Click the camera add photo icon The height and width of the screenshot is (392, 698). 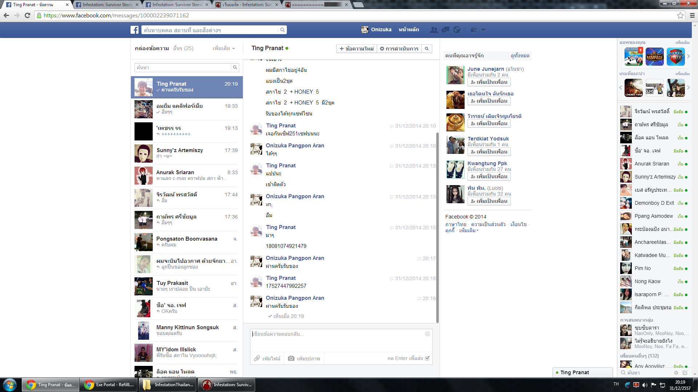(291, 358)
